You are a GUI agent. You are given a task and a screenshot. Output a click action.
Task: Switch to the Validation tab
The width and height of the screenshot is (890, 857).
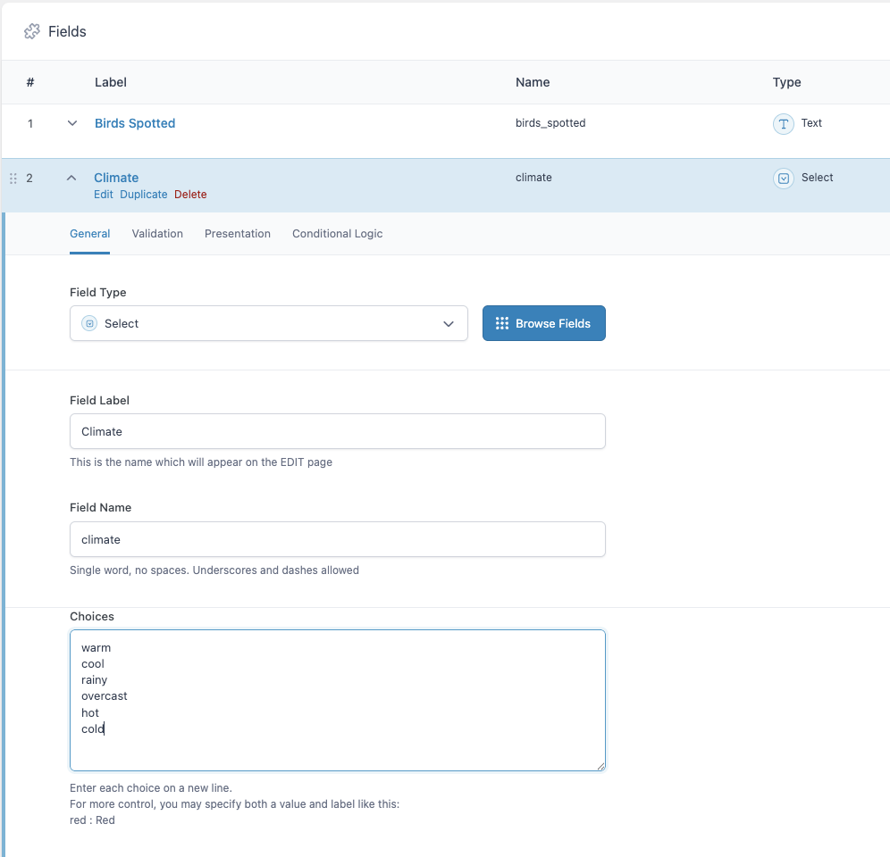click(x=157, y=234)
